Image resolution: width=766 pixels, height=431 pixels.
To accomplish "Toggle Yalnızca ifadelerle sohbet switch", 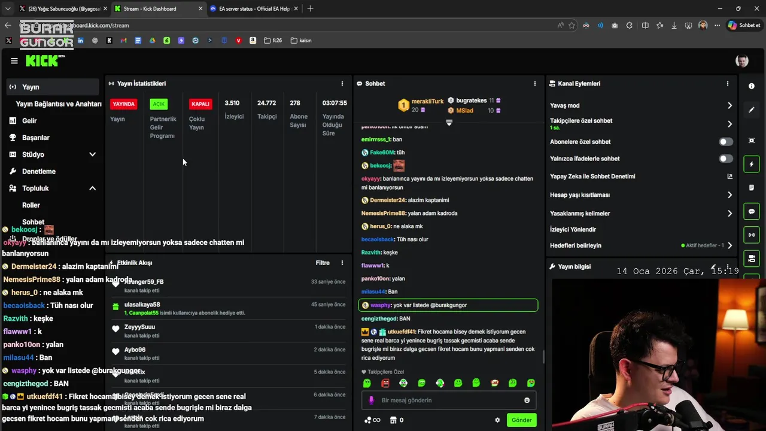I will (725, 159).
